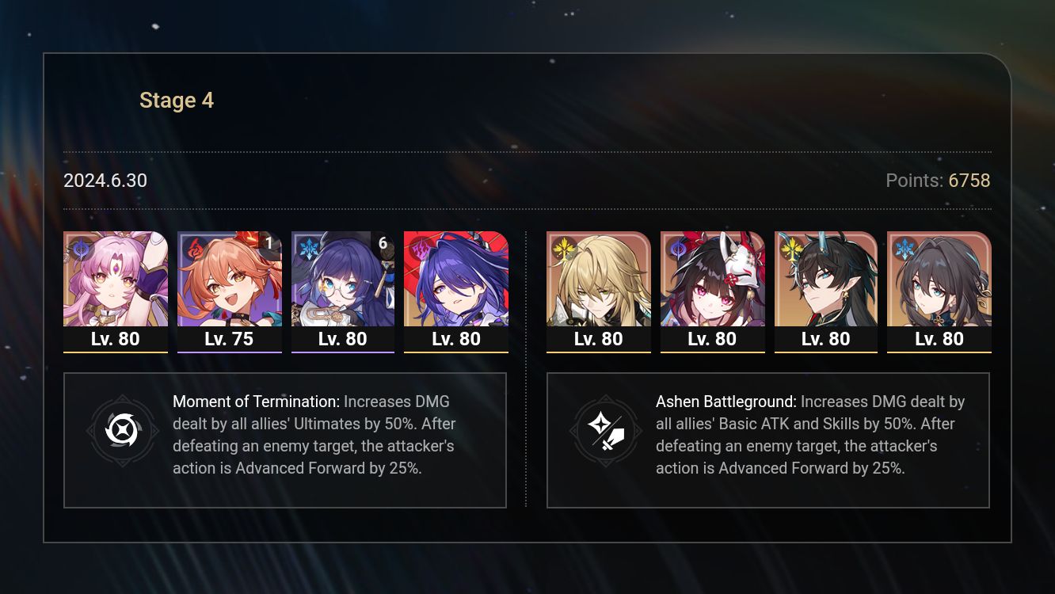
Task: Click the 2024.6.30 date label
Action: (105, 181)
